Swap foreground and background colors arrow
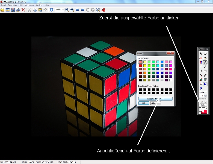Viewport: 213px width, 164px height. tap(206, 109)
